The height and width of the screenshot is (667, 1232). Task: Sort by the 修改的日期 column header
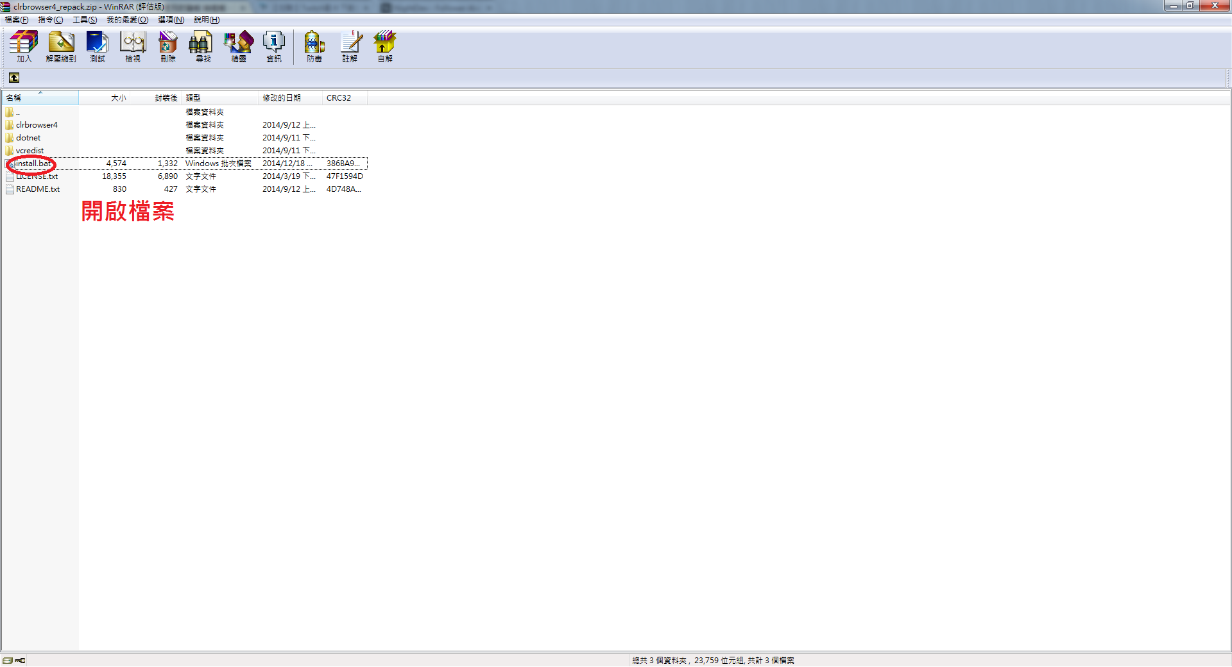(291, 98)
